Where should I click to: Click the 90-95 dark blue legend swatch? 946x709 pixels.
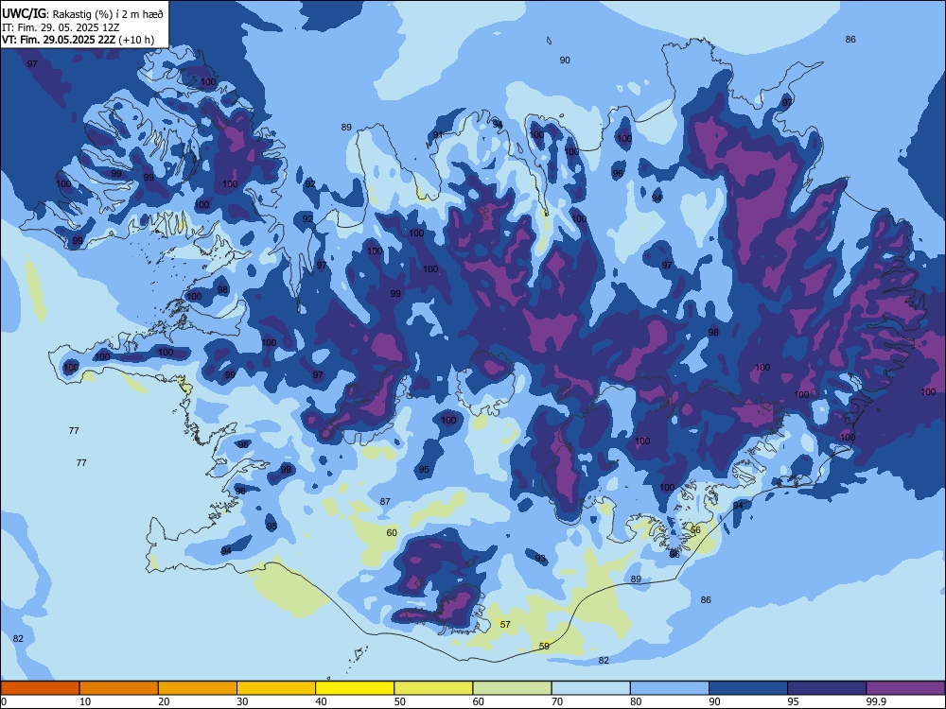tap(748, 688)
